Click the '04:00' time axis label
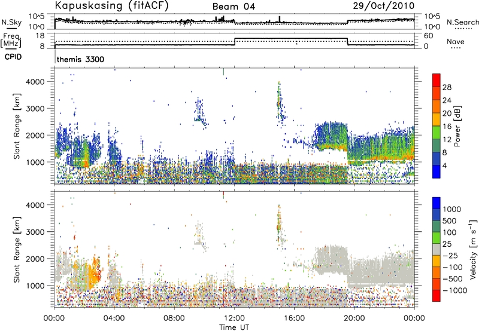 pos(114,318)
